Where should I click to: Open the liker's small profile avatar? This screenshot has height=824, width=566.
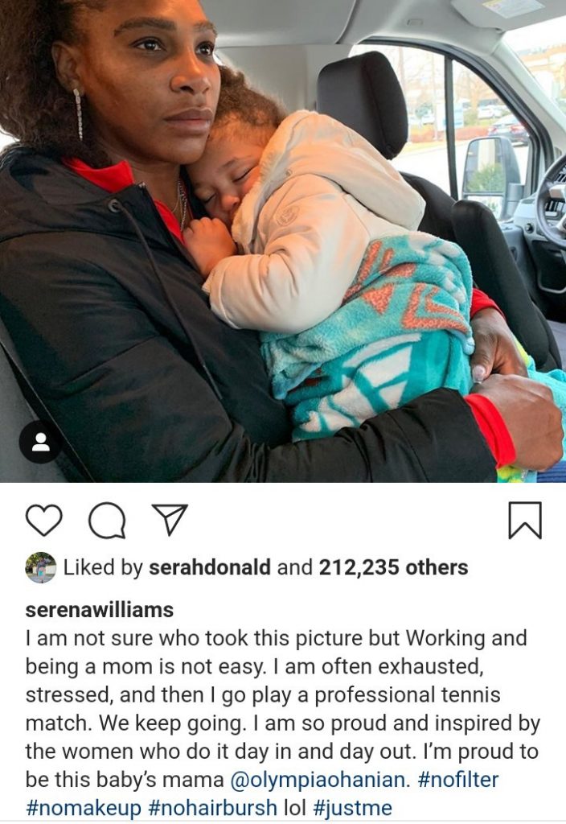(x=40, y=567)
